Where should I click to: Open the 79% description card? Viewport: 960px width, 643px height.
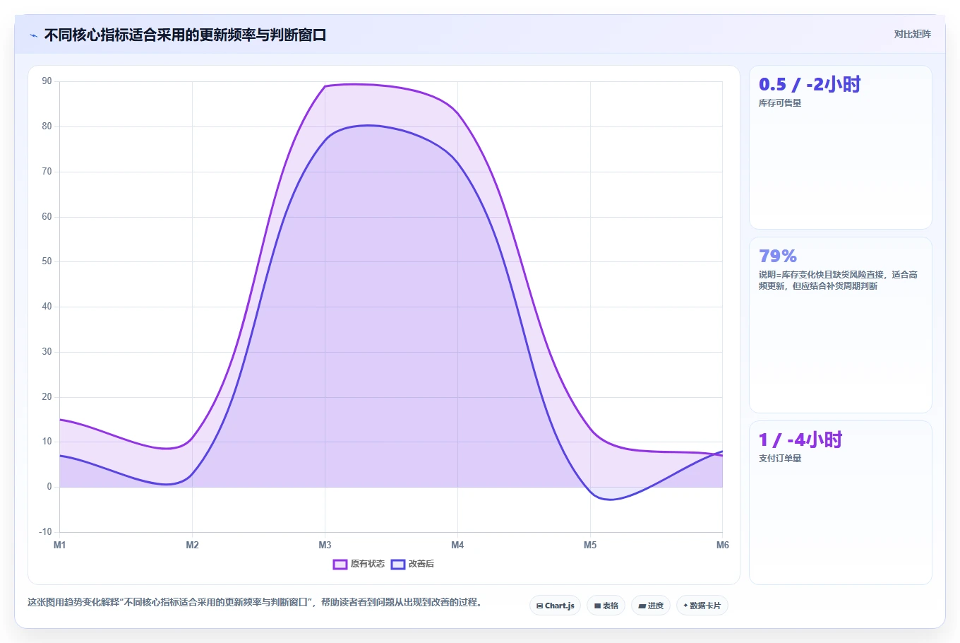841,325
